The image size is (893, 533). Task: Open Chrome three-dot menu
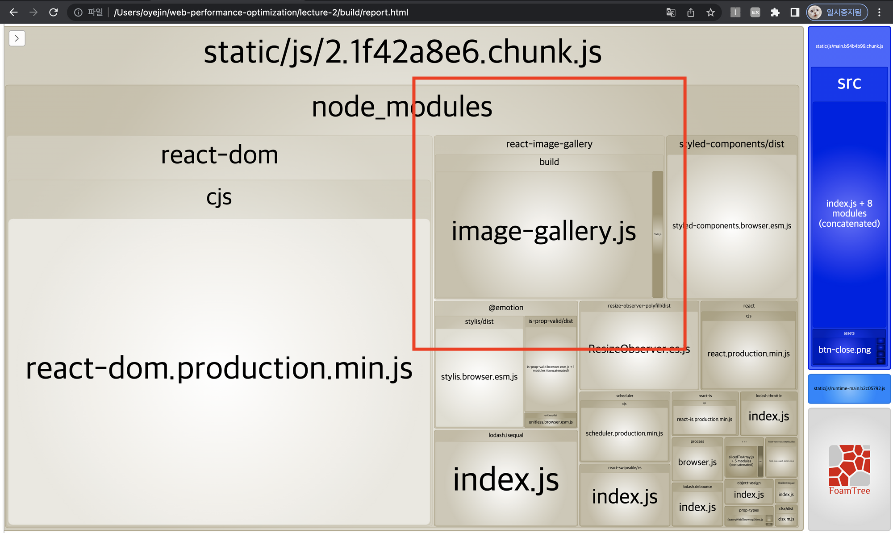pyautogui.click(x=879, y=12)
